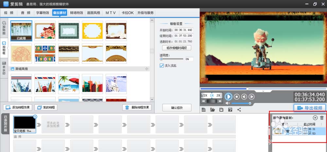
Task: Switch to the 转场特效 tab
Action: point(77,13)
